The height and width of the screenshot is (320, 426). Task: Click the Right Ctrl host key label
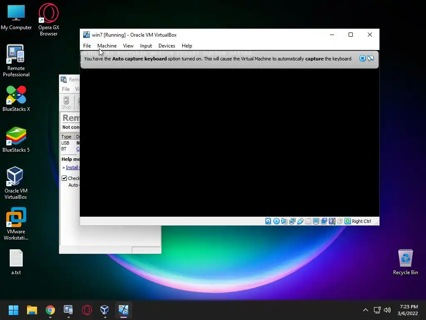click(x=362, y=221)
